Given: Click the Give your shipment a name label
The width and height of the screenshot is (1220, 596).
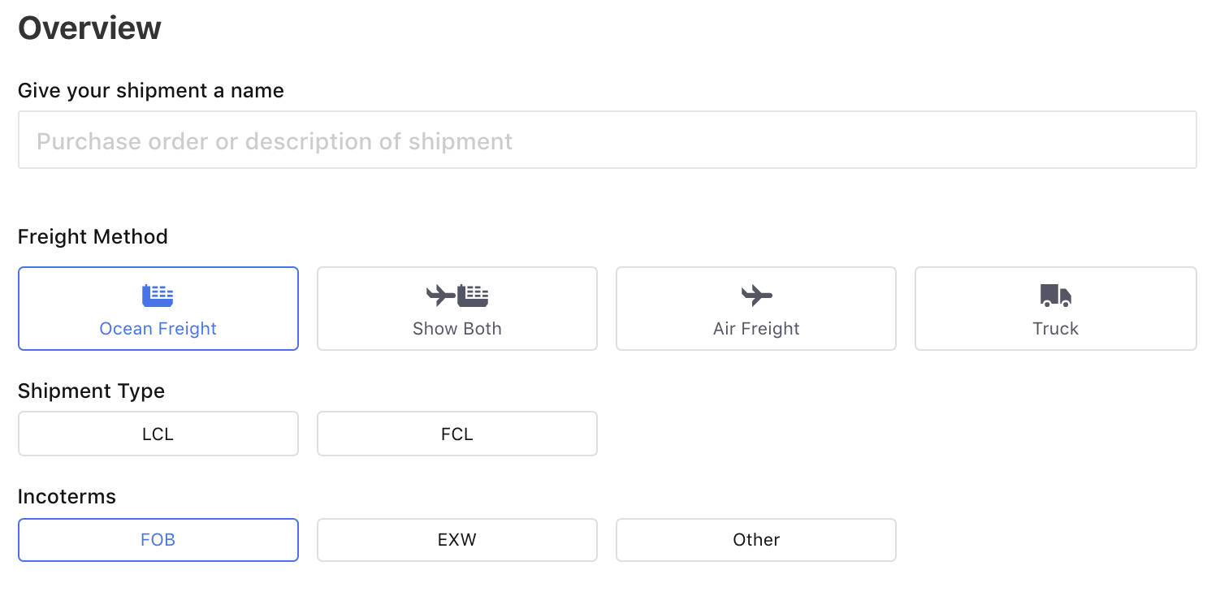Looking at the screenshot, I should (151, 90).
